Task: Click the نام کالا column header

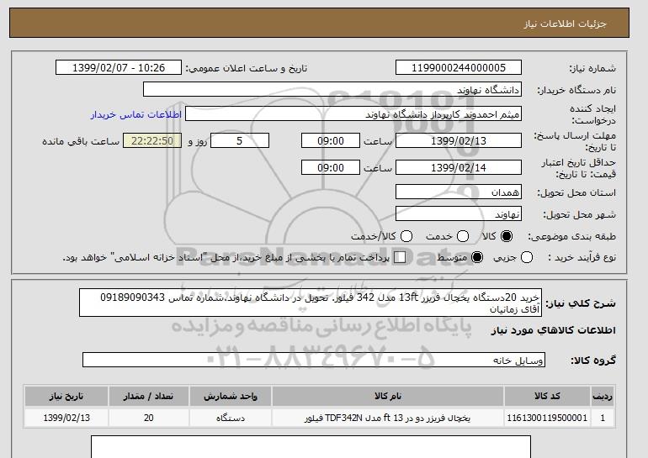Action: coord(388,396)
